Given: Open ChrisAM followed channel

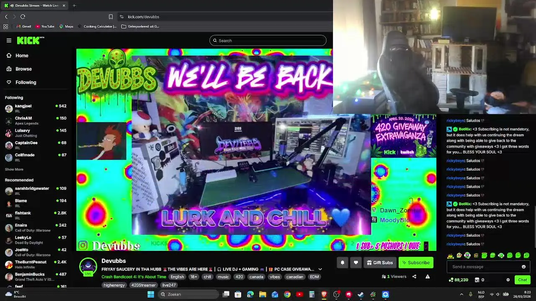Looking at the screenshot, I should coord(36,120).
